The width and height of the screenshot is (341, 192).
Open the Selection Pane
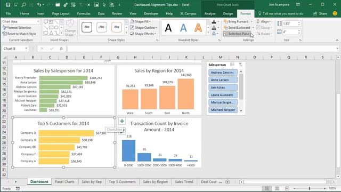(237, 34)
